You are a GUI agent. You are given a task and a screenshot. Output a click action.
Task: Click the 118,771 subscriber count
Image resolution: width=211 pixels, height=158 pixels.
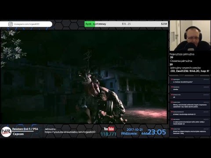[x=108, y=134]
